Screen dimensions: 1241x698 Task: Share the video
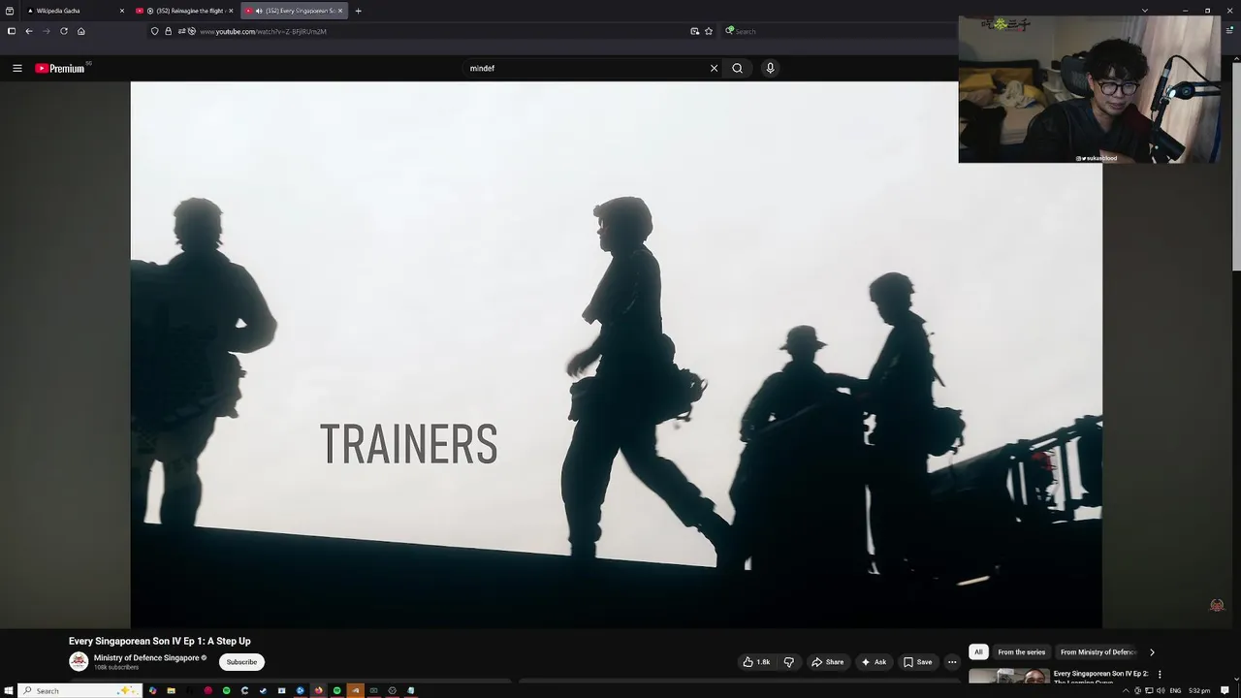click(x=827, y=662)
